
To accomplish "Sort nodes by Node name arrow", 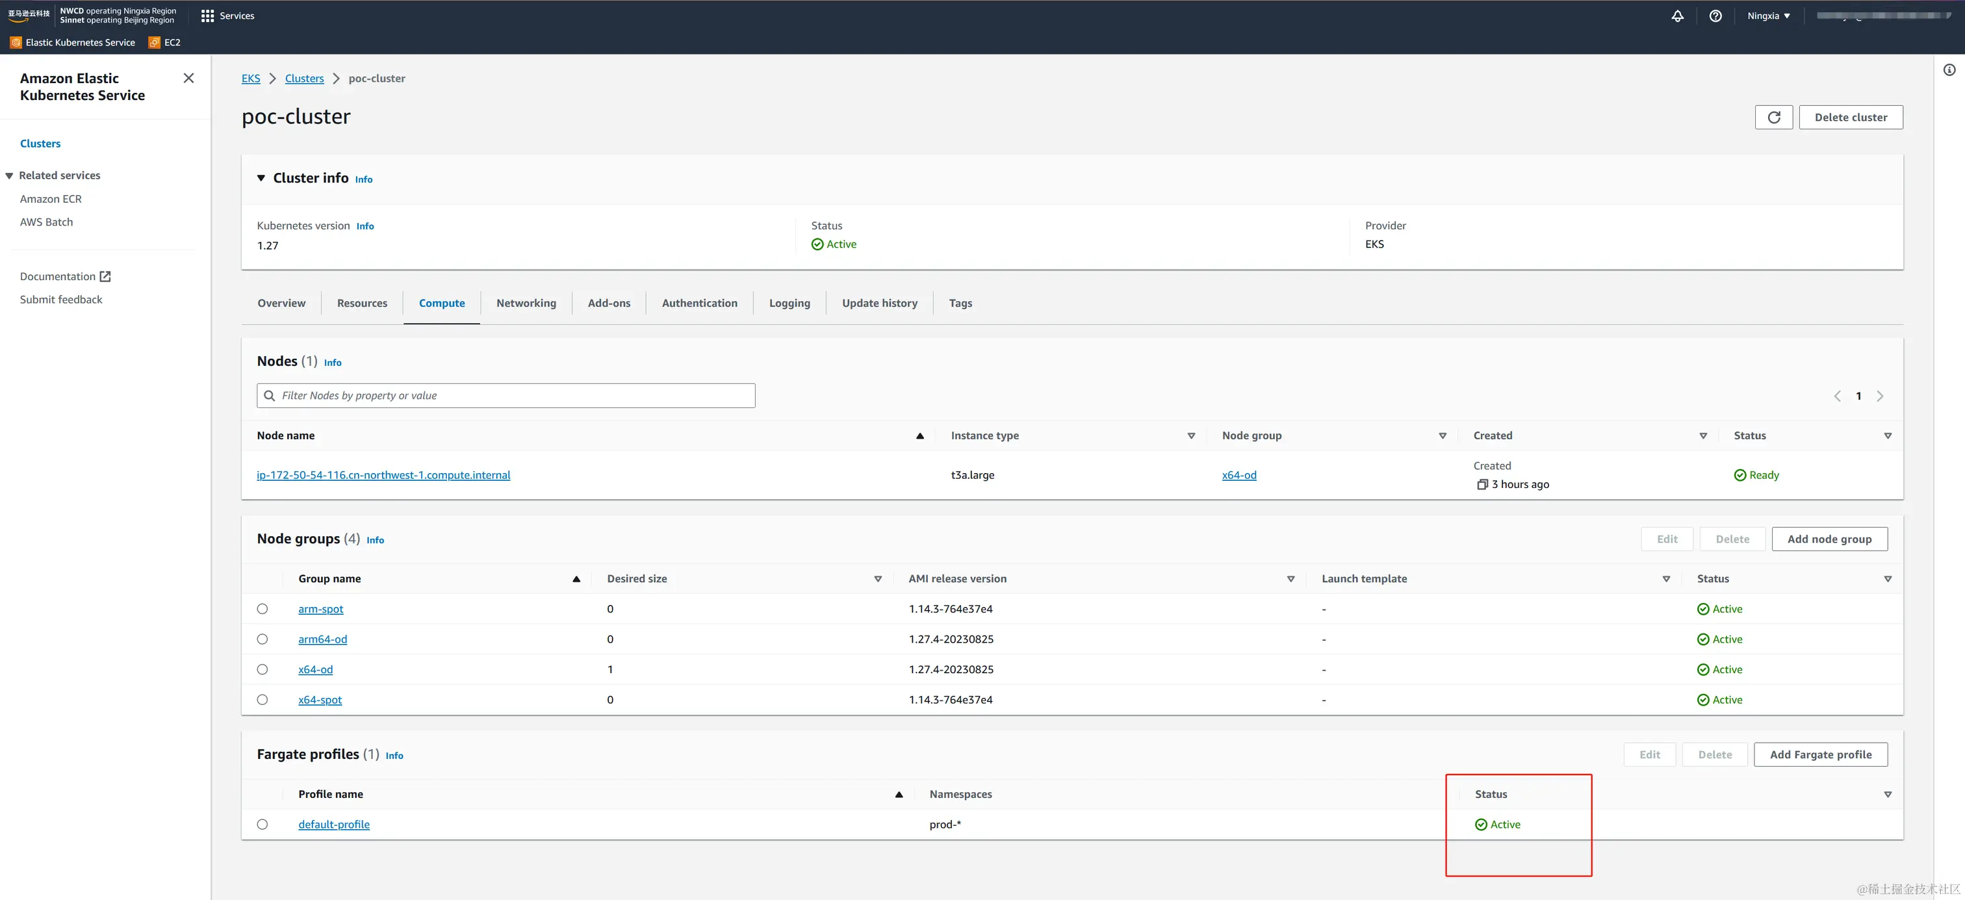I will pyautogui.click(x=920, y=435).
